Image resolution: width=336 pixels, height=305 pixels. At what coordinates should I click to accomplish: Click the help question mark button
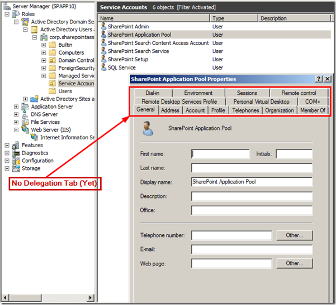318,79
